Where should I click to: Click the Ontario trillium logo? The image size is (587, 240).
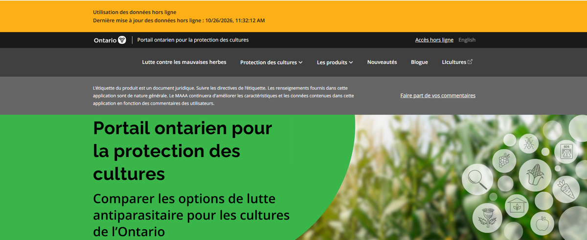point(110,40)
